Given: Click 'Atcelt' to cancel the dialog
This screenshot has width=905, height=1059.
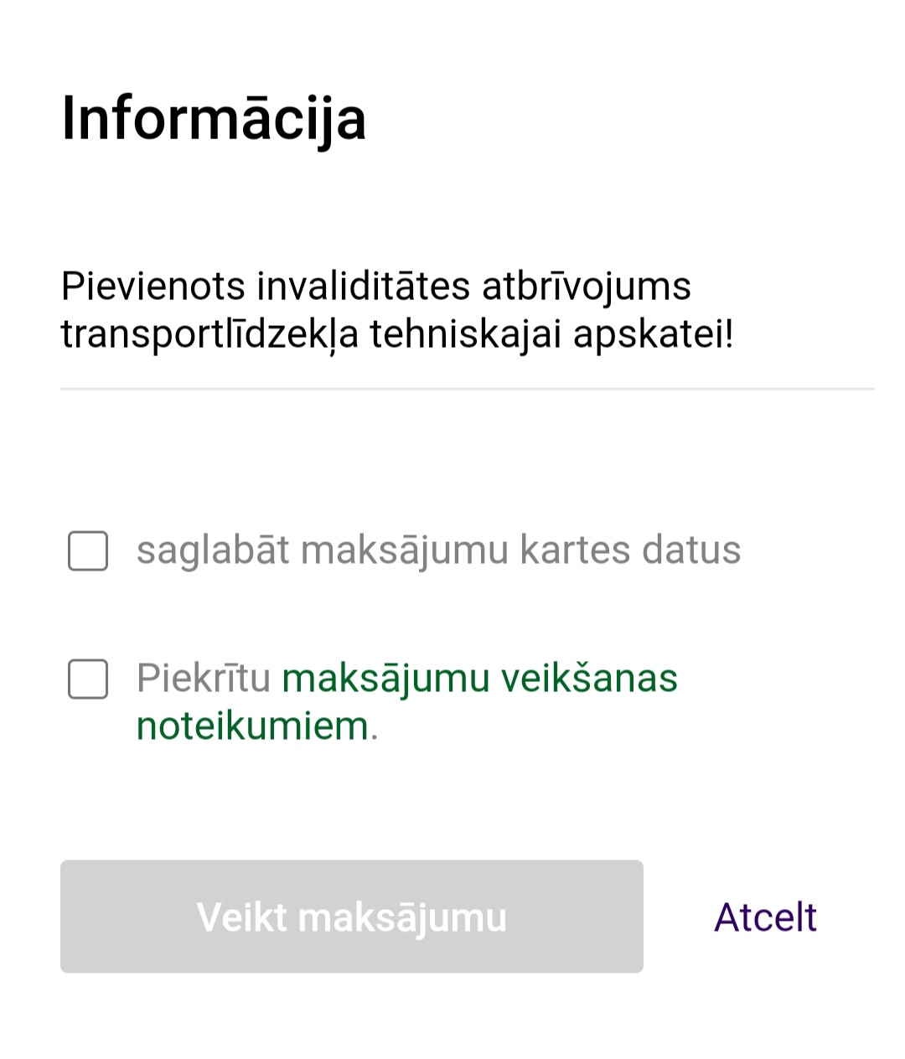Looking at the screenshot, I should 765,917.
